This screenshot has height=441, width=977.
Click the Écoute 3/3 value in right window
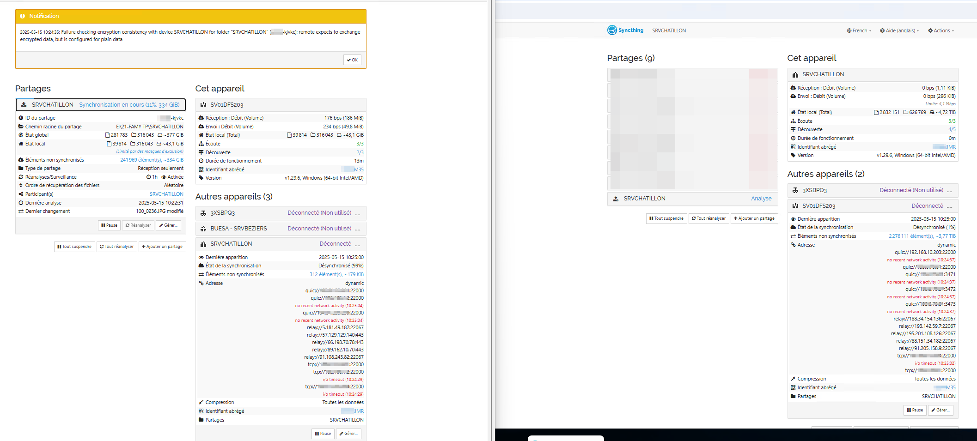(952, 121)
